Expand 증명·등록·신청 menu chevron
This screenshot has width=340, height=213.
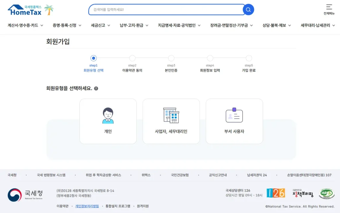pyautogui.click(x=80, y=26)
